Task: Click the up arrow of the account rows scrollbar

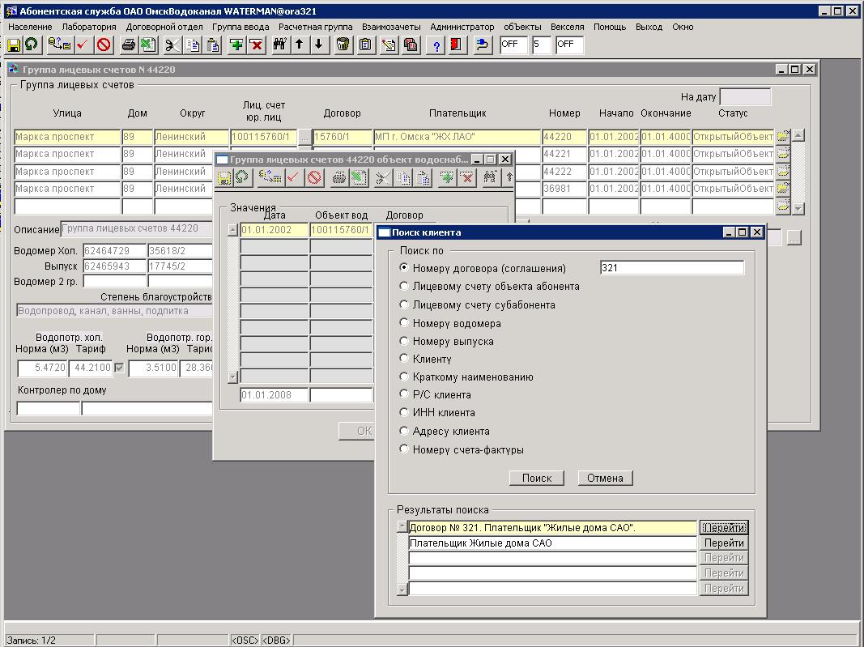Action: click(798, 136)
